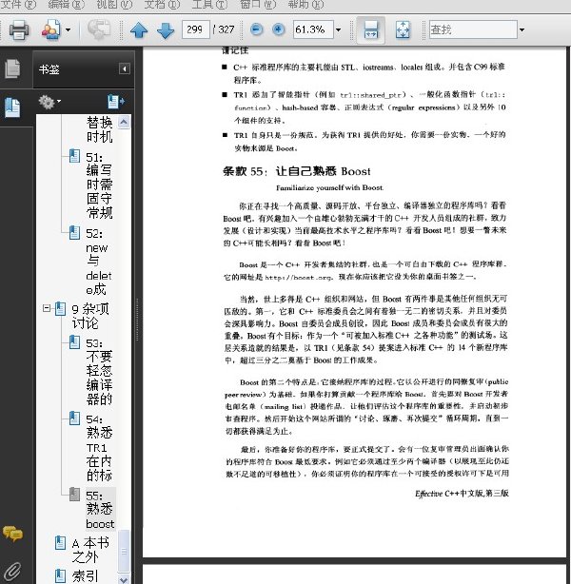
Task: Select the 9 杂项讨论 bookmark
Action: (x=90, y=316)
